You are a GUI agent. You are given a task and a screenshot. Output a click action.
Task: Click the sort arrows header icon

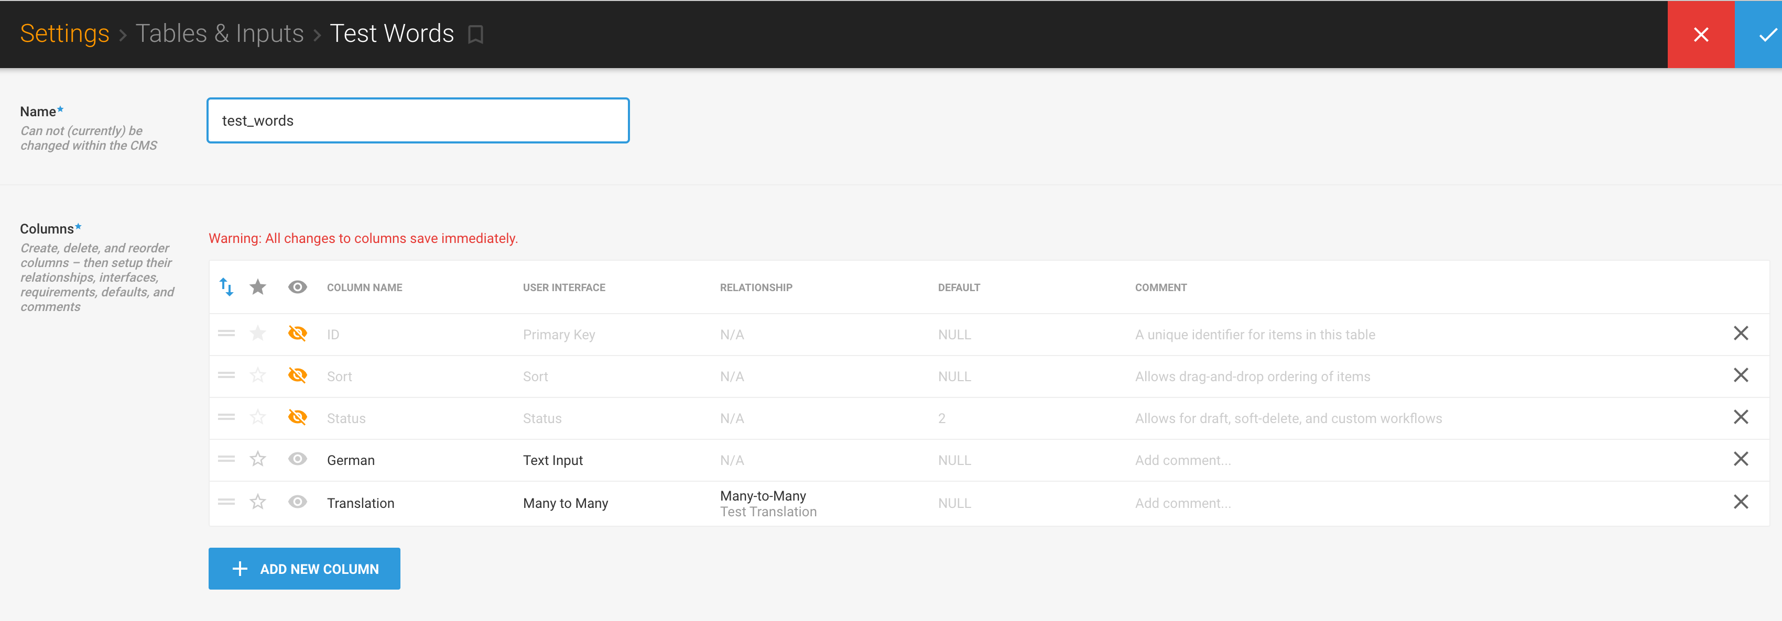[226, 286]
